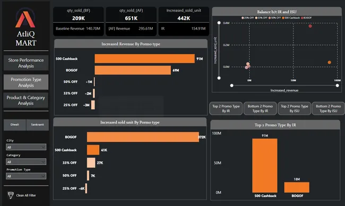Select the 33% OFF 27K sold unit bar
Viewport: 345px width, 206px height.
coord(91,162)
